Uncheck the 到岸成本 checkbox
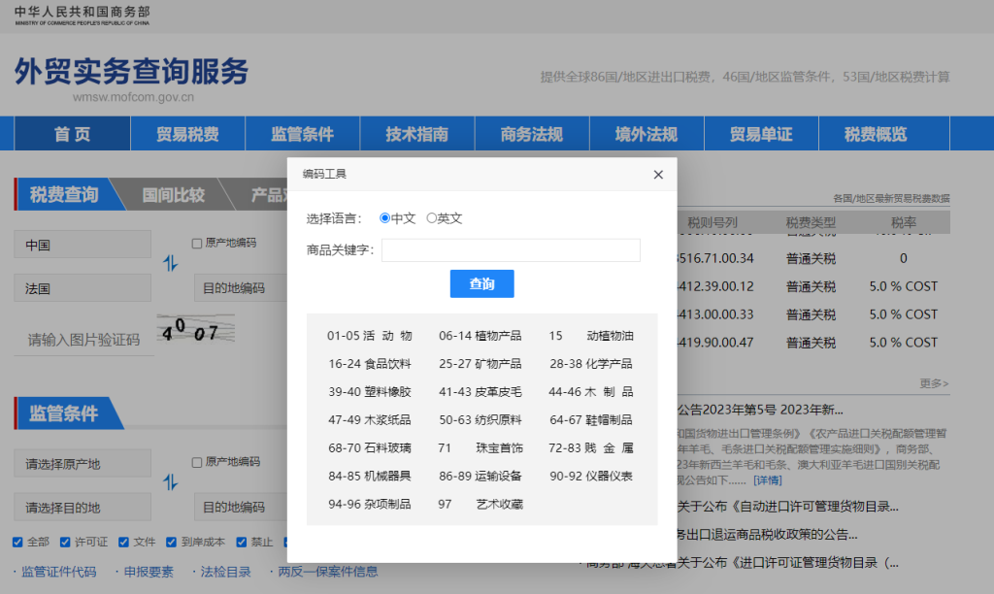The width and height of the screenshot is (994, 594). coord(171,542)
